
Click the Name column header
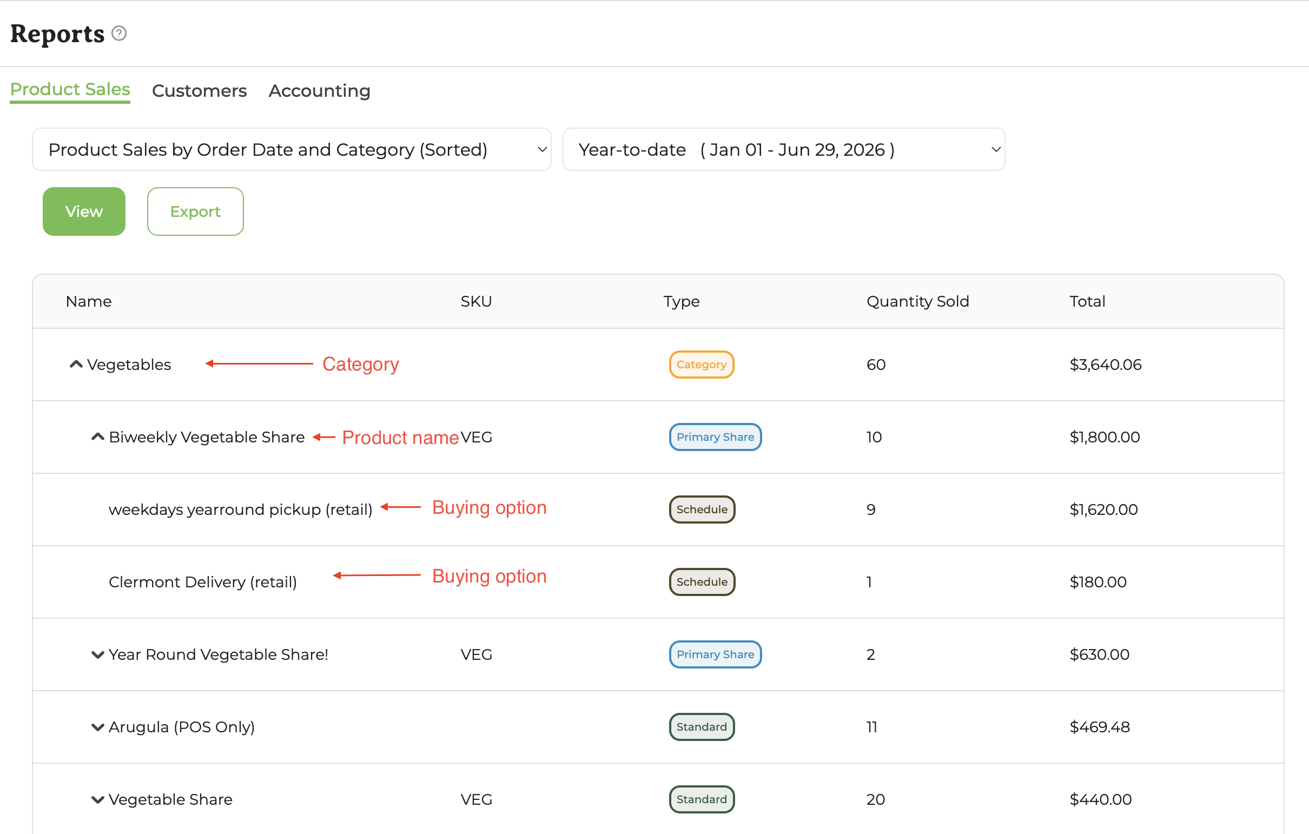pos(89,301)
